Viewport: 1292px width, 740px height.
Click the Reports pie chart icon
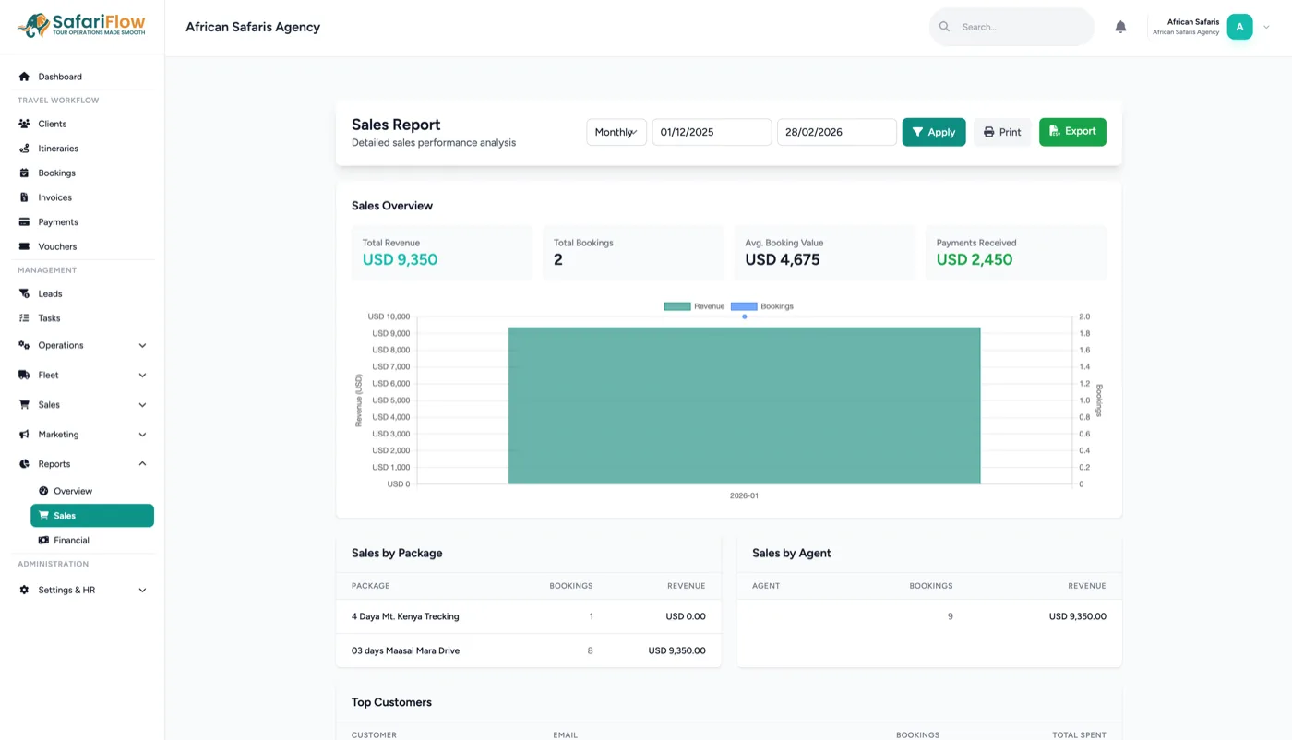24,464
